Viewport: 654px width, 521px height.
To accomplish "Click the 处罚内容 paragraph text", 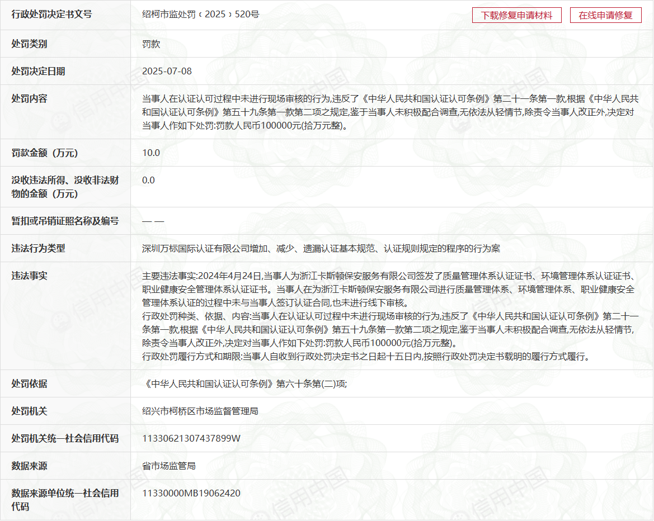I will pyautogui.click(x=390, y=112).
